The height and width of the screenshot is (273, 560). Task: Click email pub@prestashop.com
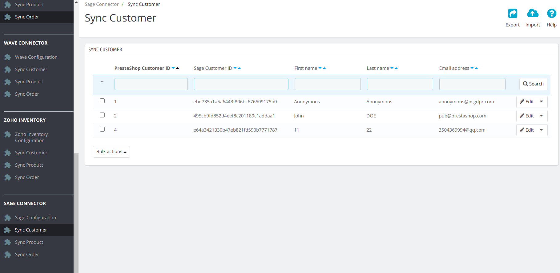click(462, 116)
